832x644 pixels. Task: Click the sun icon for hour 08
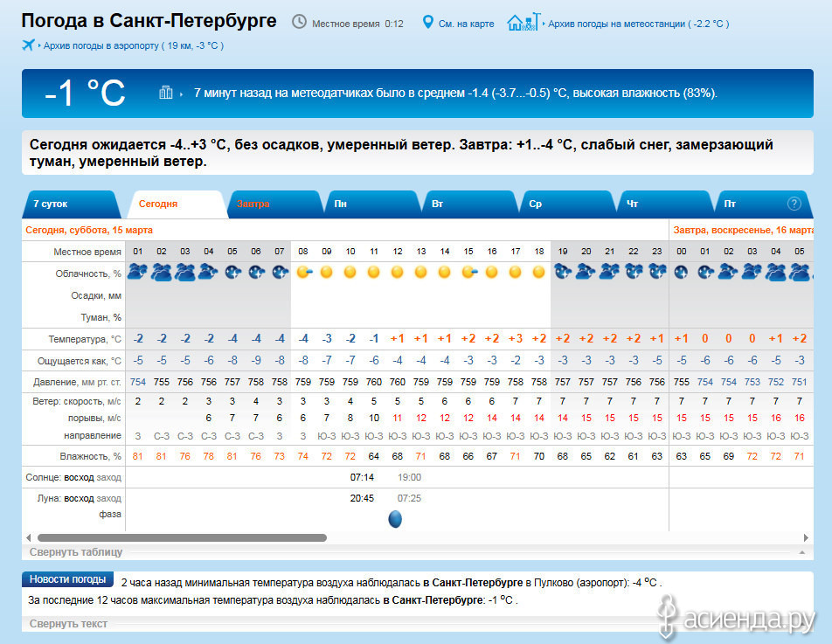click(304, 272)
